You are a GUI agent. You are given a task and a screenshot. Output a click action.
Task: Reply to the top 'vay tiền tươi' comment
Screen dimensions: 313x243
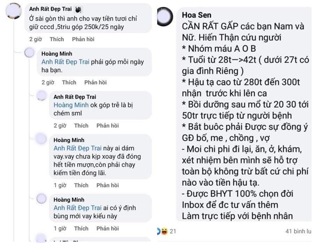[83, 39]
